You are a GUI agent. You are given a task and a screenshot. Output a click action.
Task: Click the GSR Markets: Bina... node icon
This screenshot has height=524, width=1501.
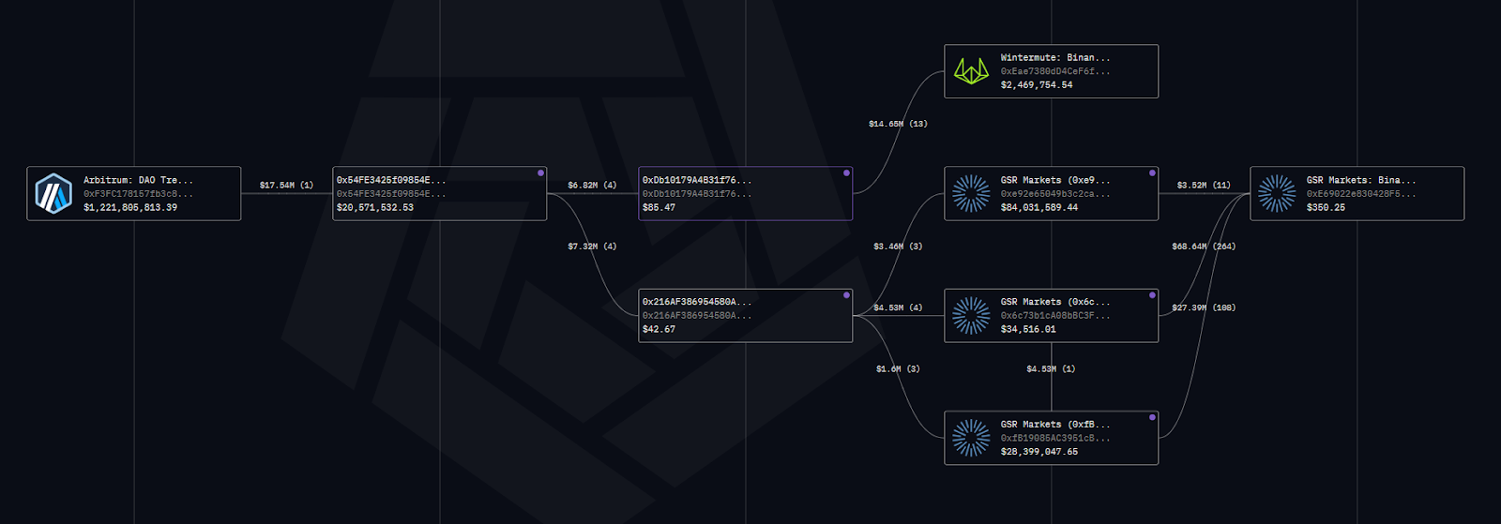click(1277, 194)
